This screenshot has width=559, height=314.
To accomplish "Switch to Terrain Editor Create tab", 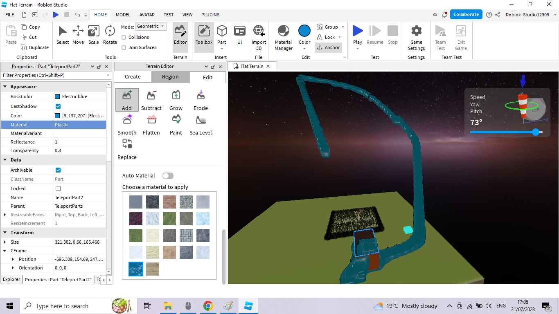I will tap(133, 77).
